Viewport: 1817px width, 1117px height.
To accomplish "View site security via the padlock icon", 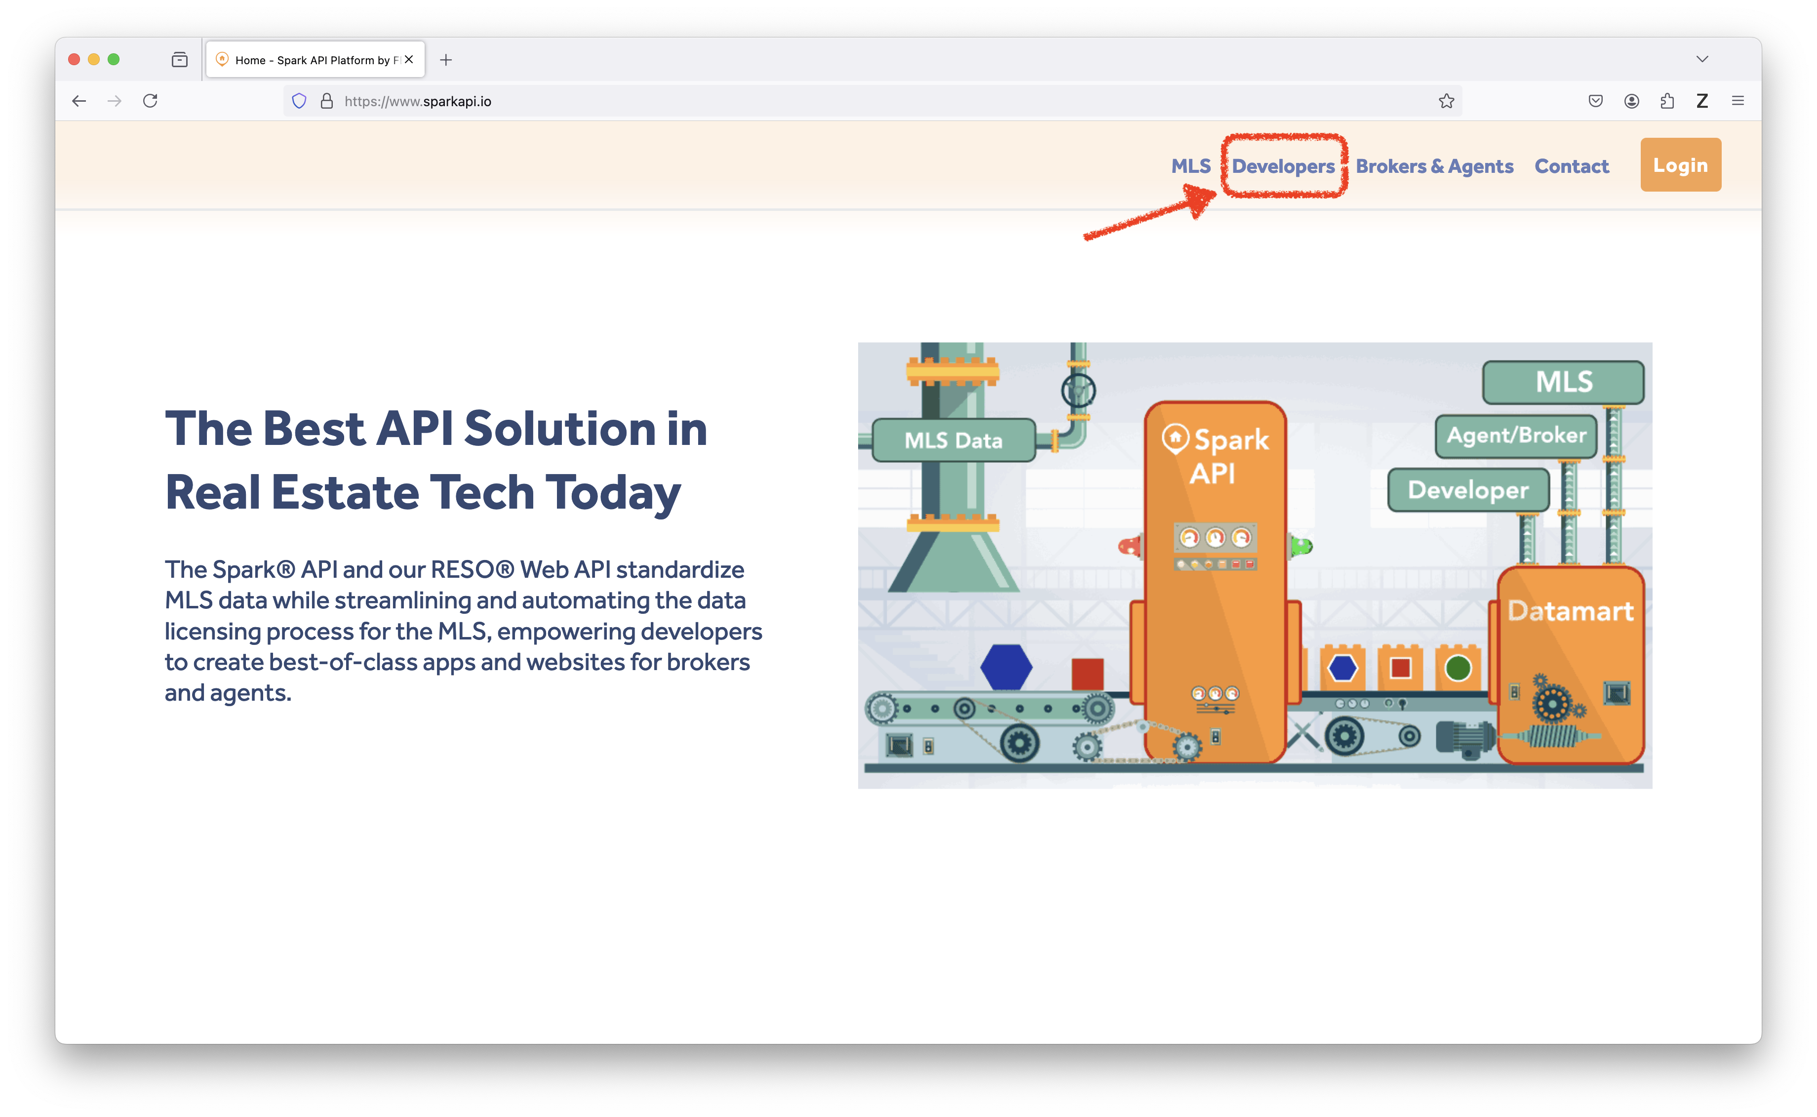I will coord(326,101).
